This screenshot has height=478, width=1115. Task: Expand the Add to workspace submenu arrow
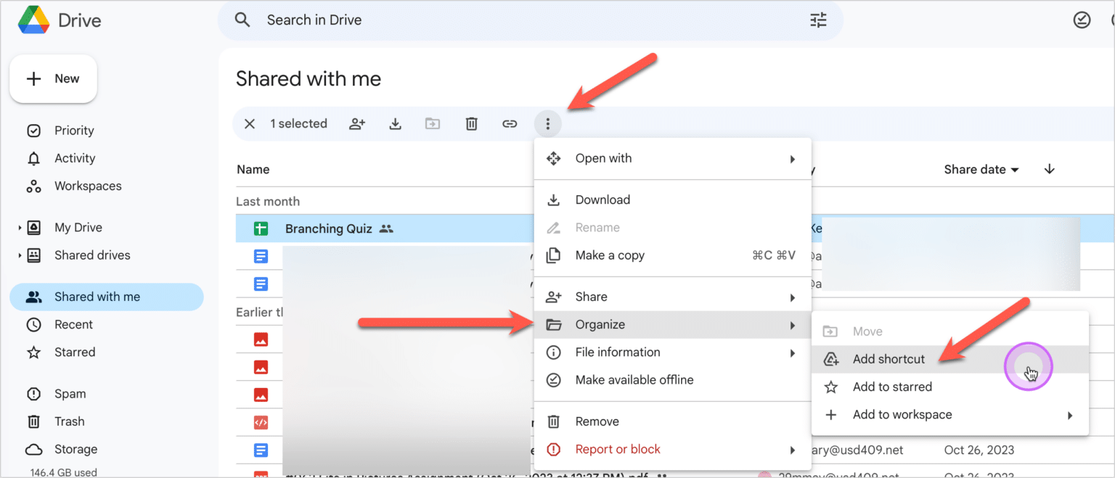tap(1070, 416)
